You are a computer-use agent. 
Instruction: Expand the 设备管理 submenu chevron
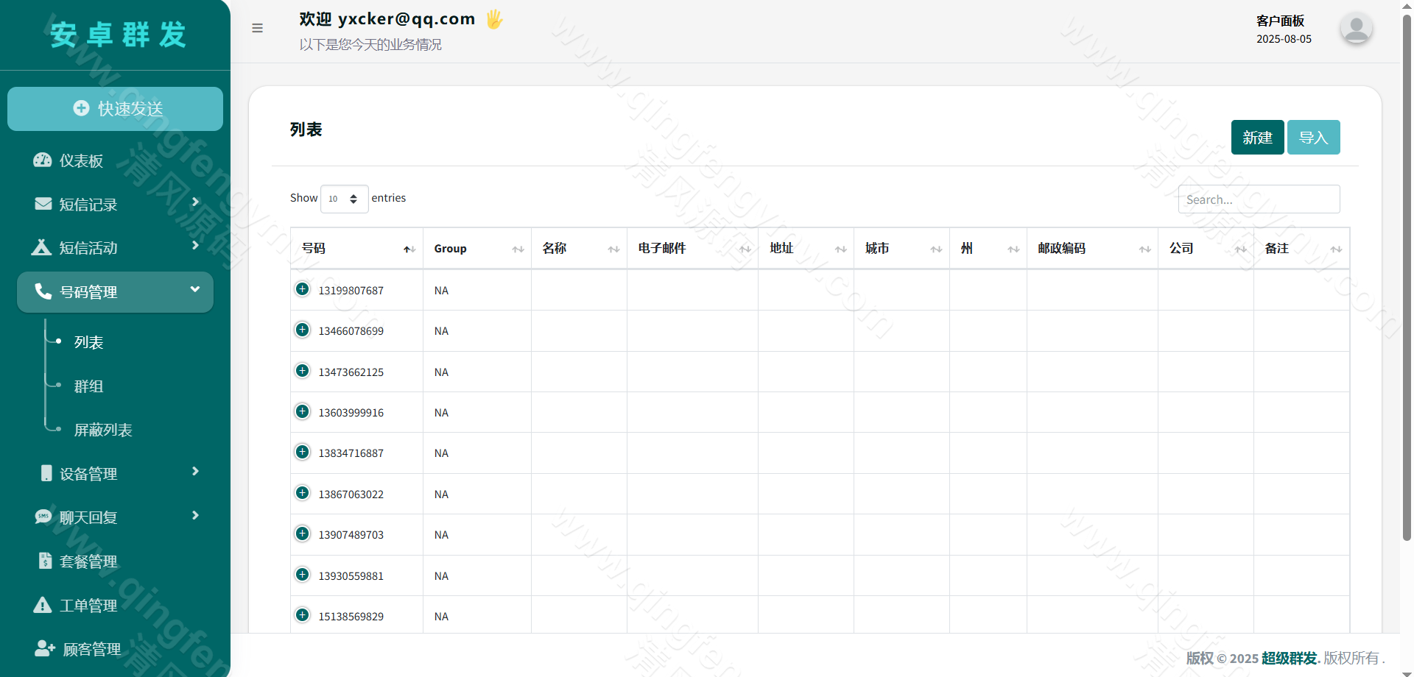pos(195,471)
